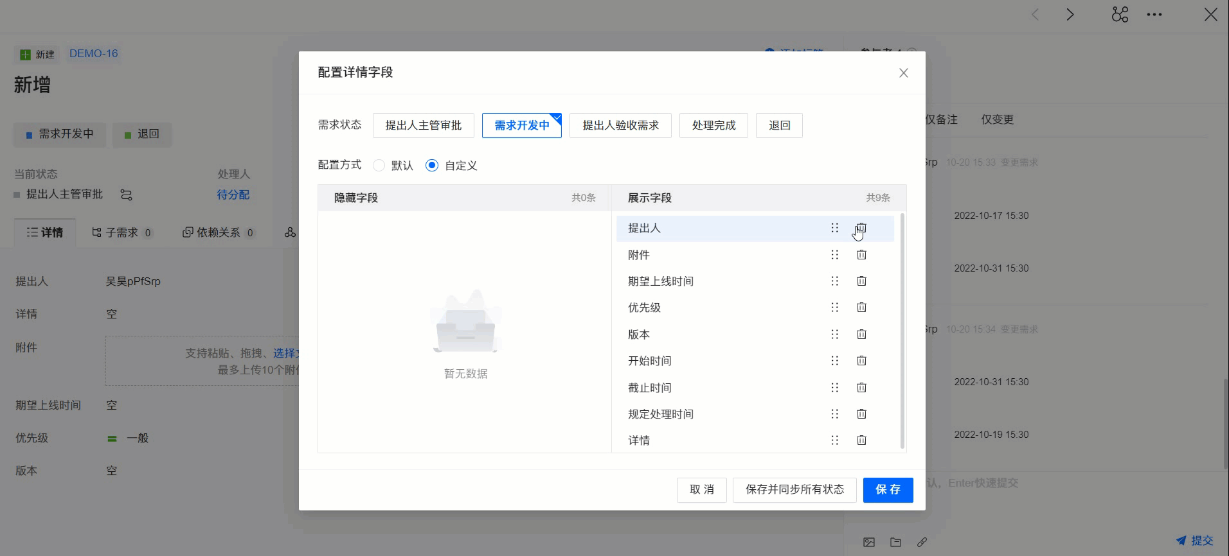The image size is (1229, 556).
Task: Click 提交 to submit comment
Action: coord(1195,541)
